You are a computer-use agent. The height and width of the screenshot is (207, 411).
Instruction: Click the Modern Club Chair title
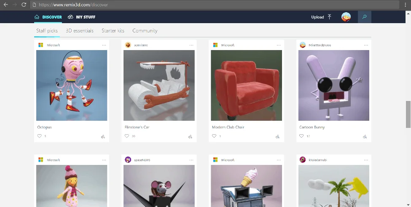coord(228,127)
